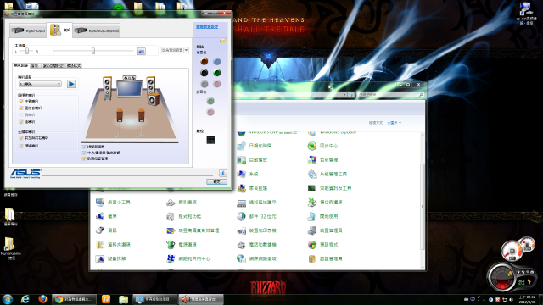Click the main volume slider handle
Viewport: 543px width, 305px height.
pyautogui.click(x=93, y=51)
